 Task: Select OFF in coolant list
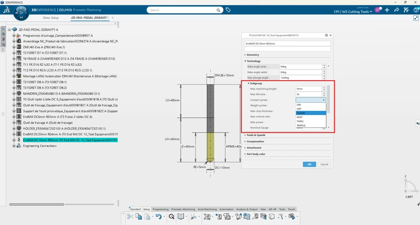tap(311, 109)
